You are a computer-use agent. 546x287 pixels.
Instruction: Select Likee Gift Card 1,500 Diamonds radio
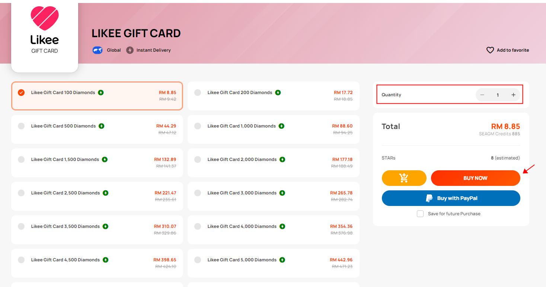click(x=21, y=159)
